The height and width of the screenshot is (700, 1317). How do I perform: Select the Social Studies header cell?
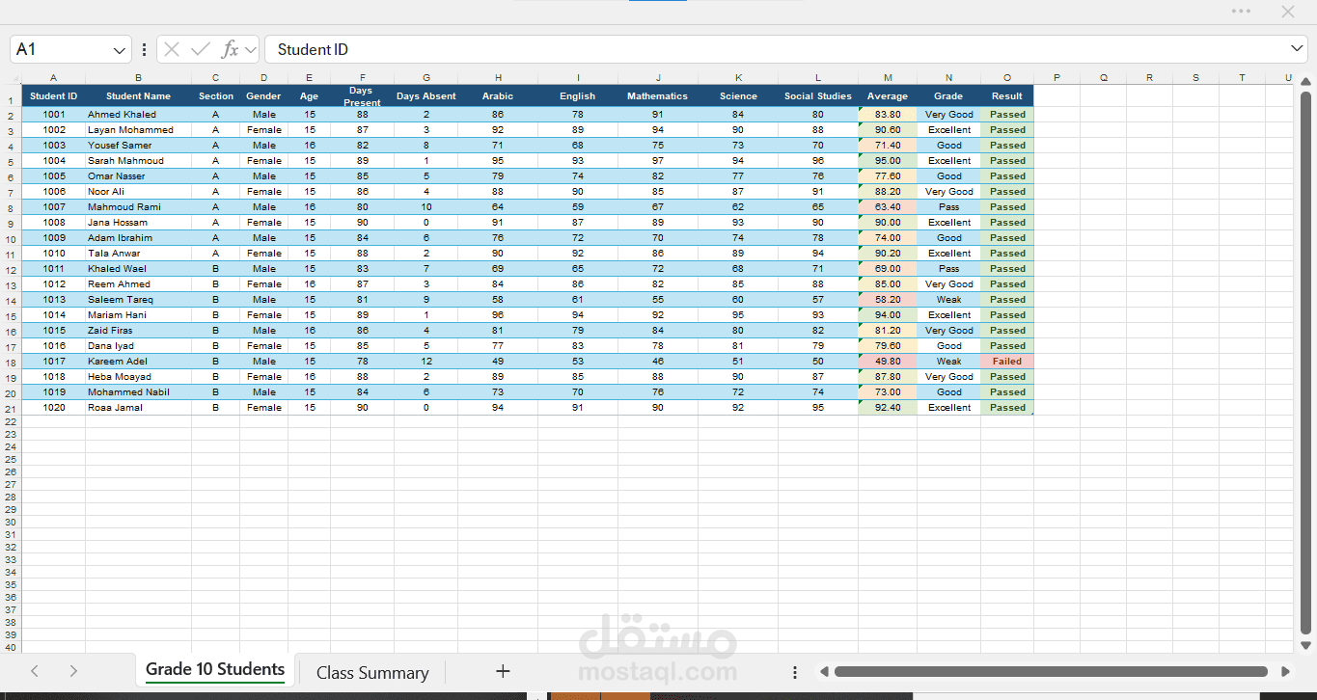click(x=818, y=96)
